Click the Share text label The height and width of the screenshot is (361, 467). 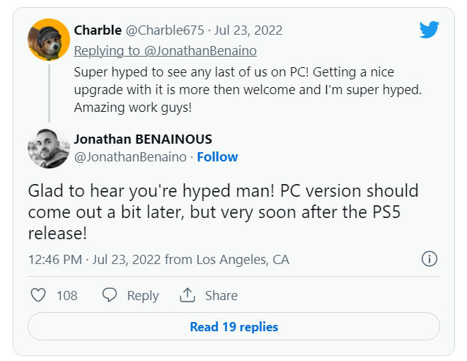click(221, 295)
